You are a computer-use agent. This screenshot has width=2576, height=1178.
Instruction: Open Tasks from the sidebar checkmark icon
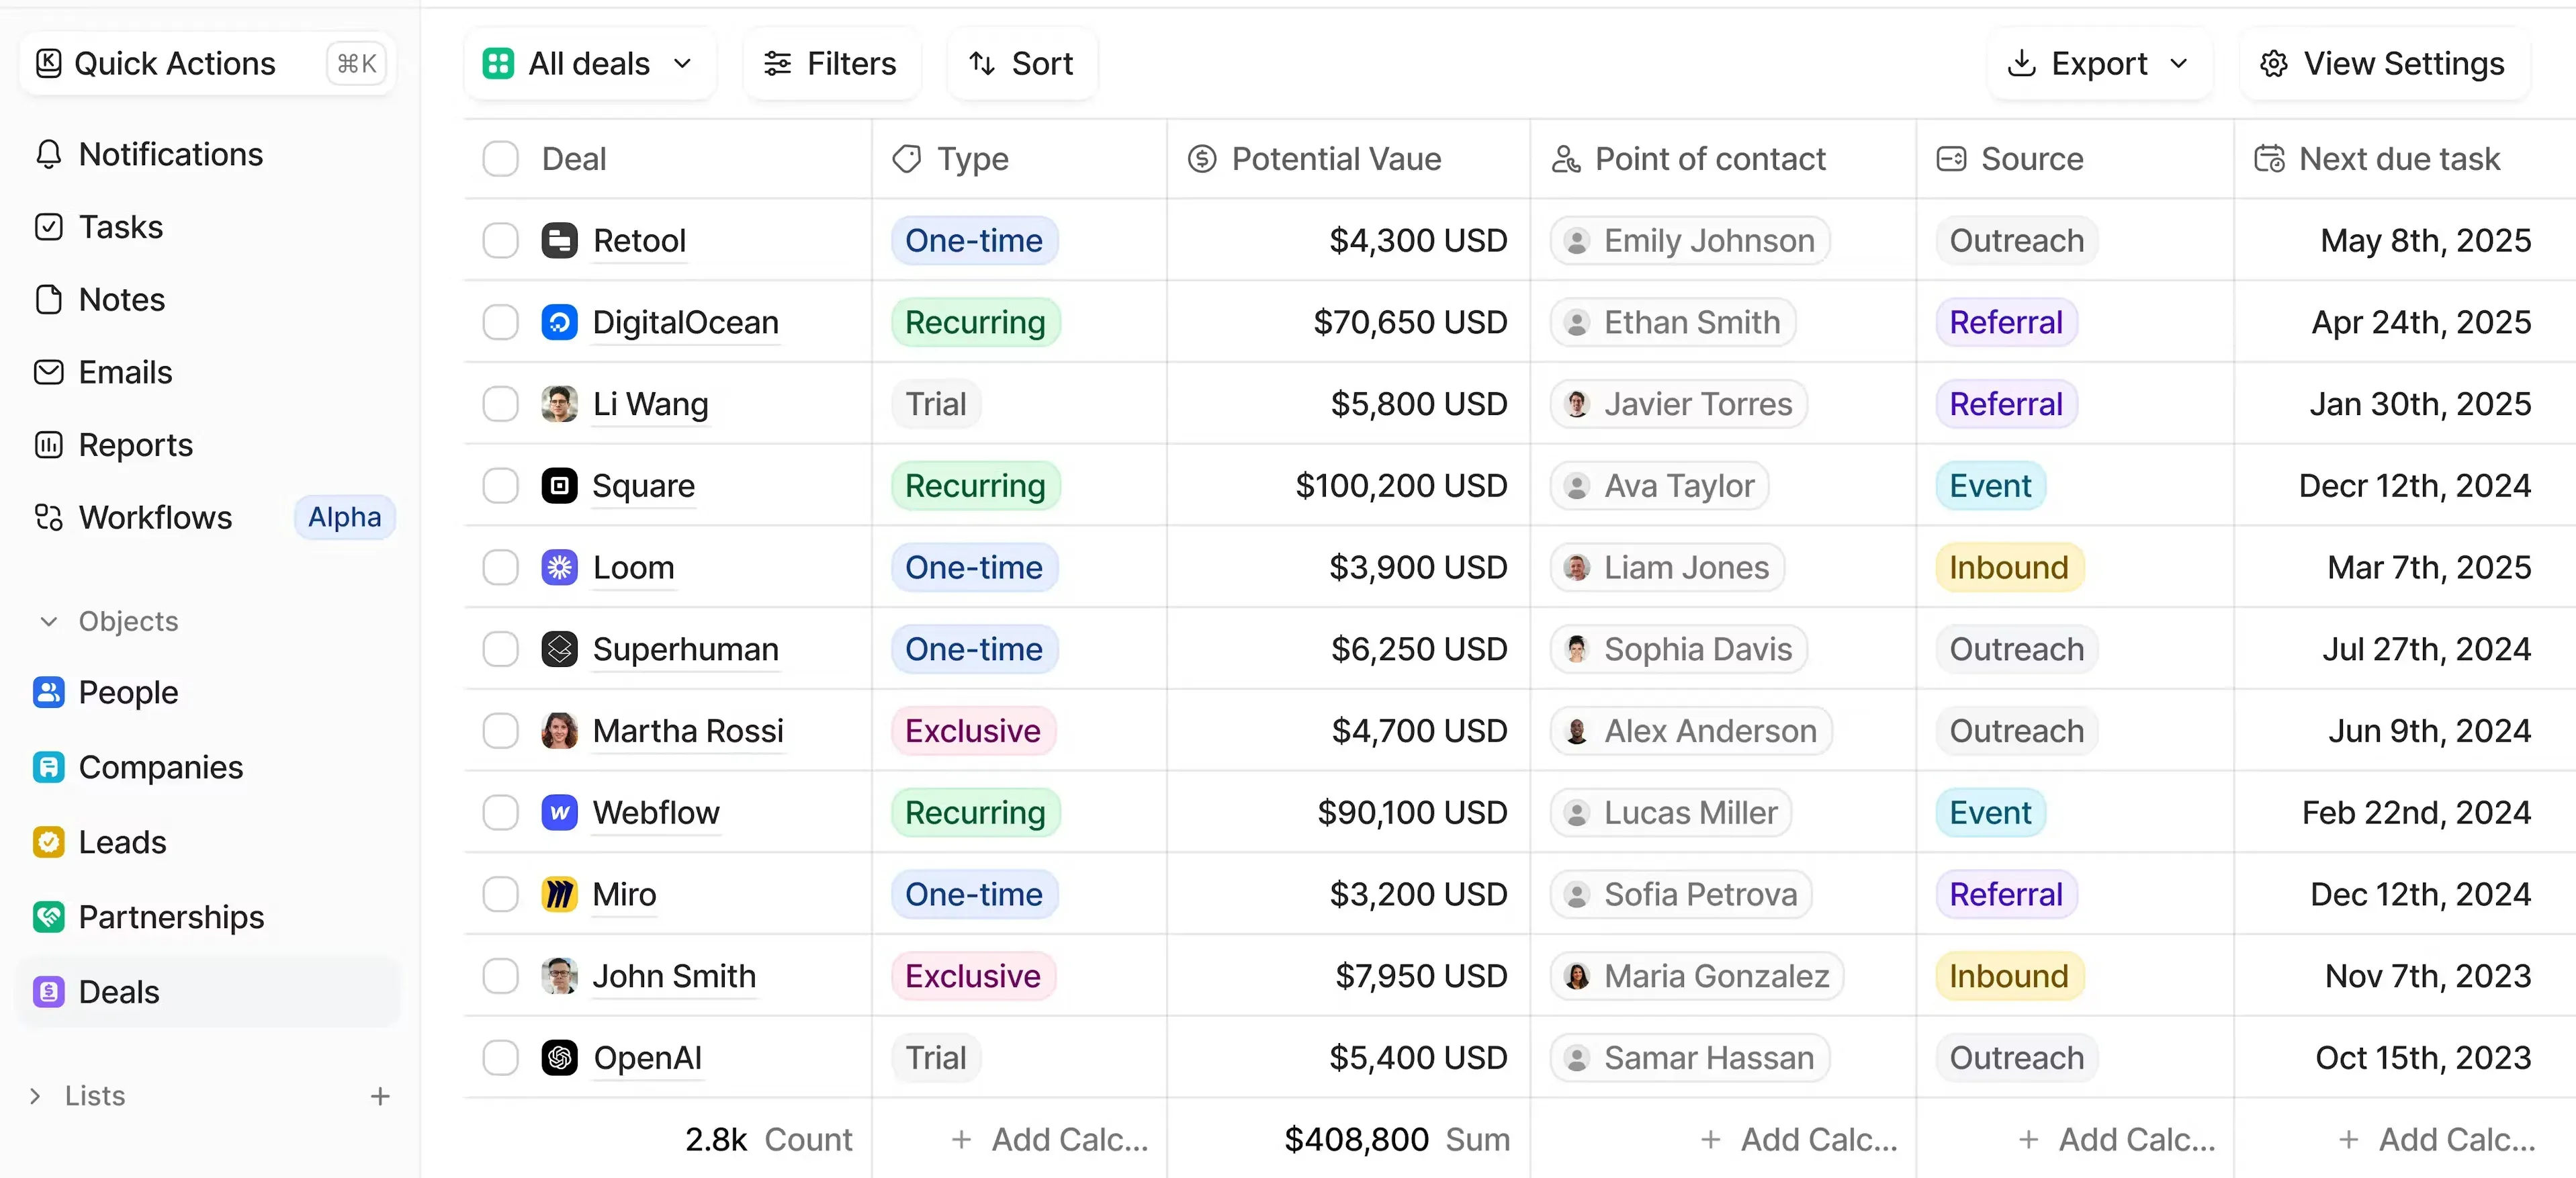pyautogui.click(x=48, y=227)
